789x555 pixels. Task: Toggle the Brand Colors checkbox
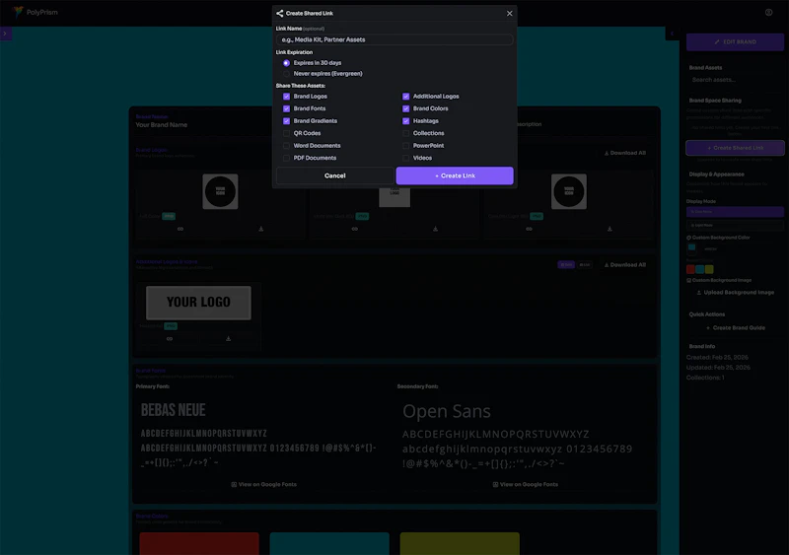(405, 108)
